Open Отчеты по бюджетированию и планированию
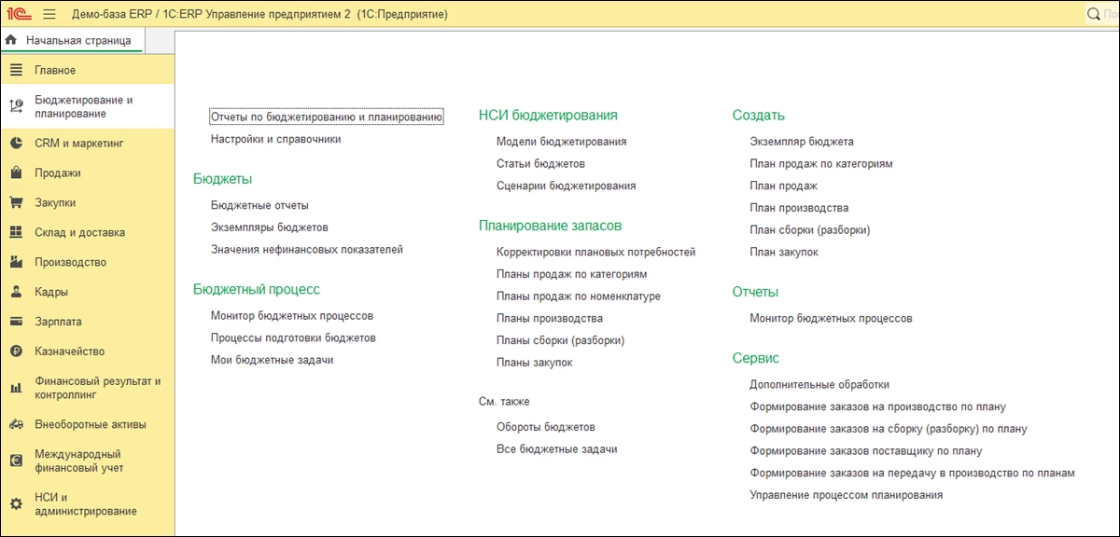 pos(327,117)
